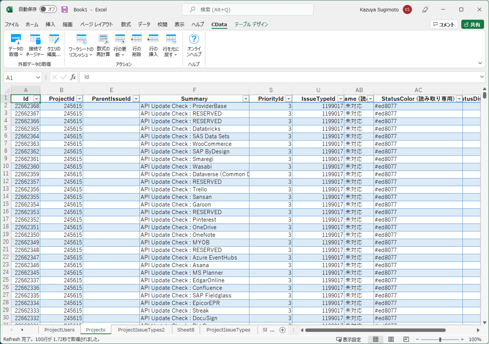Click the コメント (Comments) button

pos(444,24)
